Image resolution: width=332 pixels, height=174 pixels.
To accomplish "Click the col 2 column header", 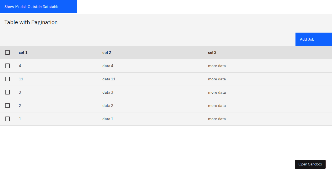I will (x=107, y=52).
